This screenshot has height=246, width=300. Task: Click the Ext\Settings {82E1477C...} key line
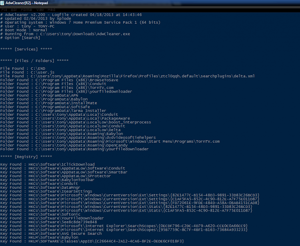130,195
